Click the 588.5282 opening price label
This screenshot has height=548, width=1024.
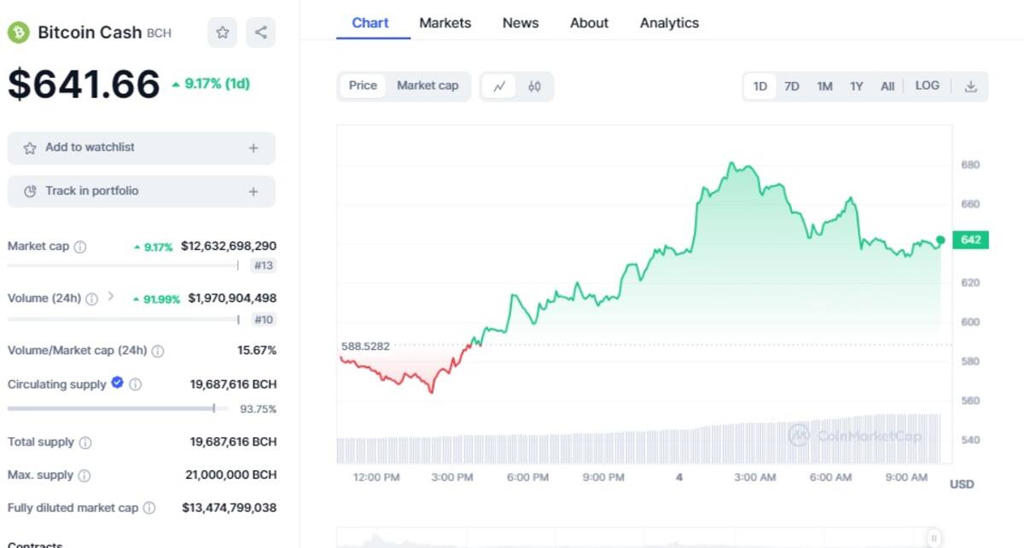365,347
